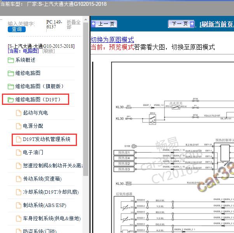Image resolution: width=234 pixels, height=233 pixels.
Task: Open the 起动与充电 document
Action: 35,113
